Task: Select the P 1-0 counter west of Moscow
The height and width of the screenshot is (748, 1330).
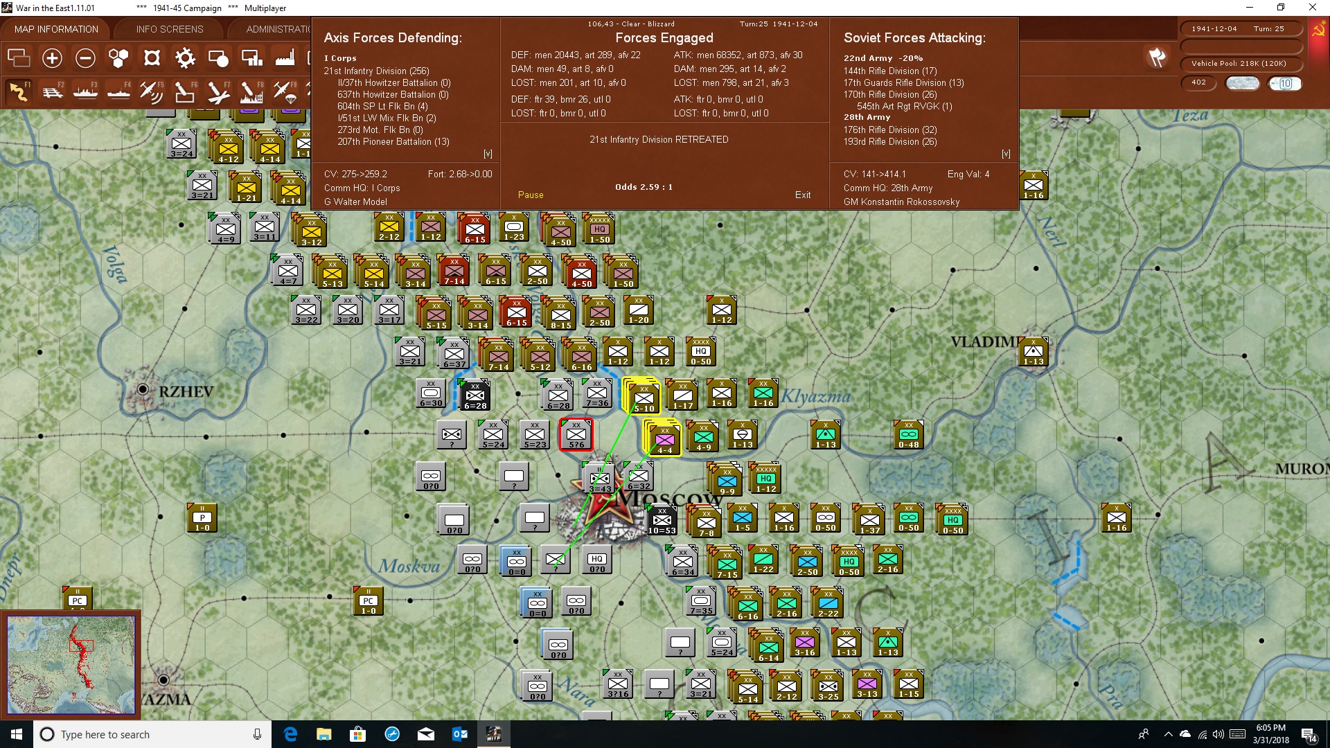Action: (x=202, y=518)
